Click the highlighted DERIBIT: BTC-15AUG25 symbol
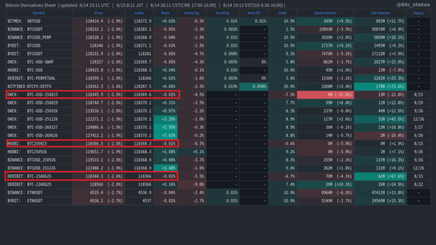The height and width of the screenshot is (245, 436). click(x=29, y=176)
